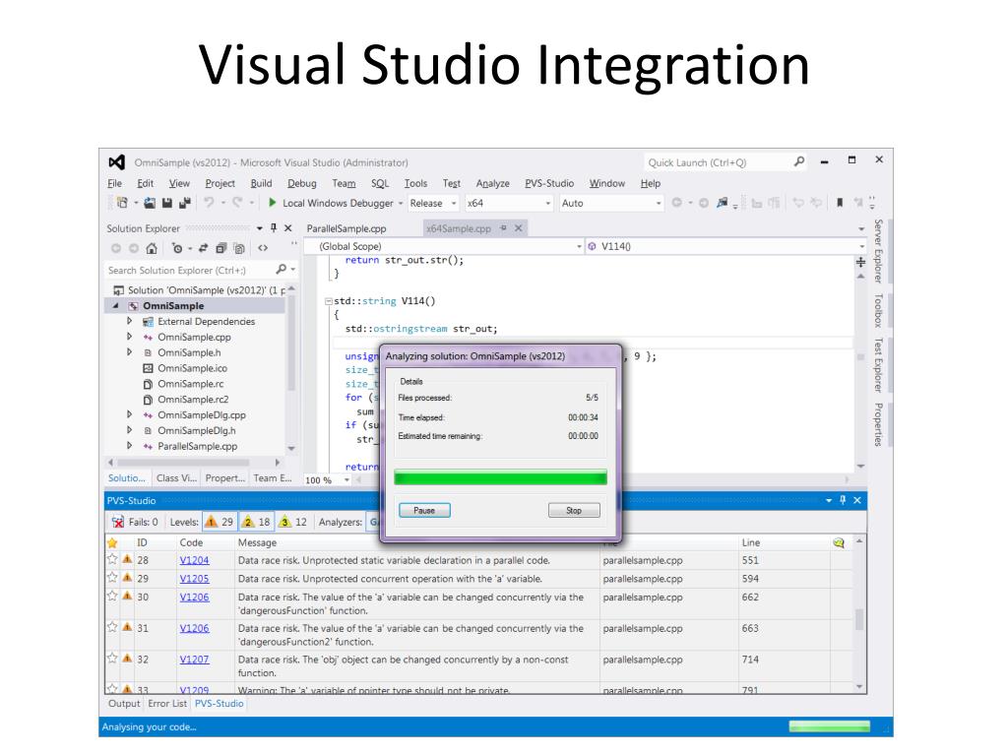Switch to the ParallelSample.cpp tab
The width and height of the screenshot is (1008, 756).
click(346, 228)
